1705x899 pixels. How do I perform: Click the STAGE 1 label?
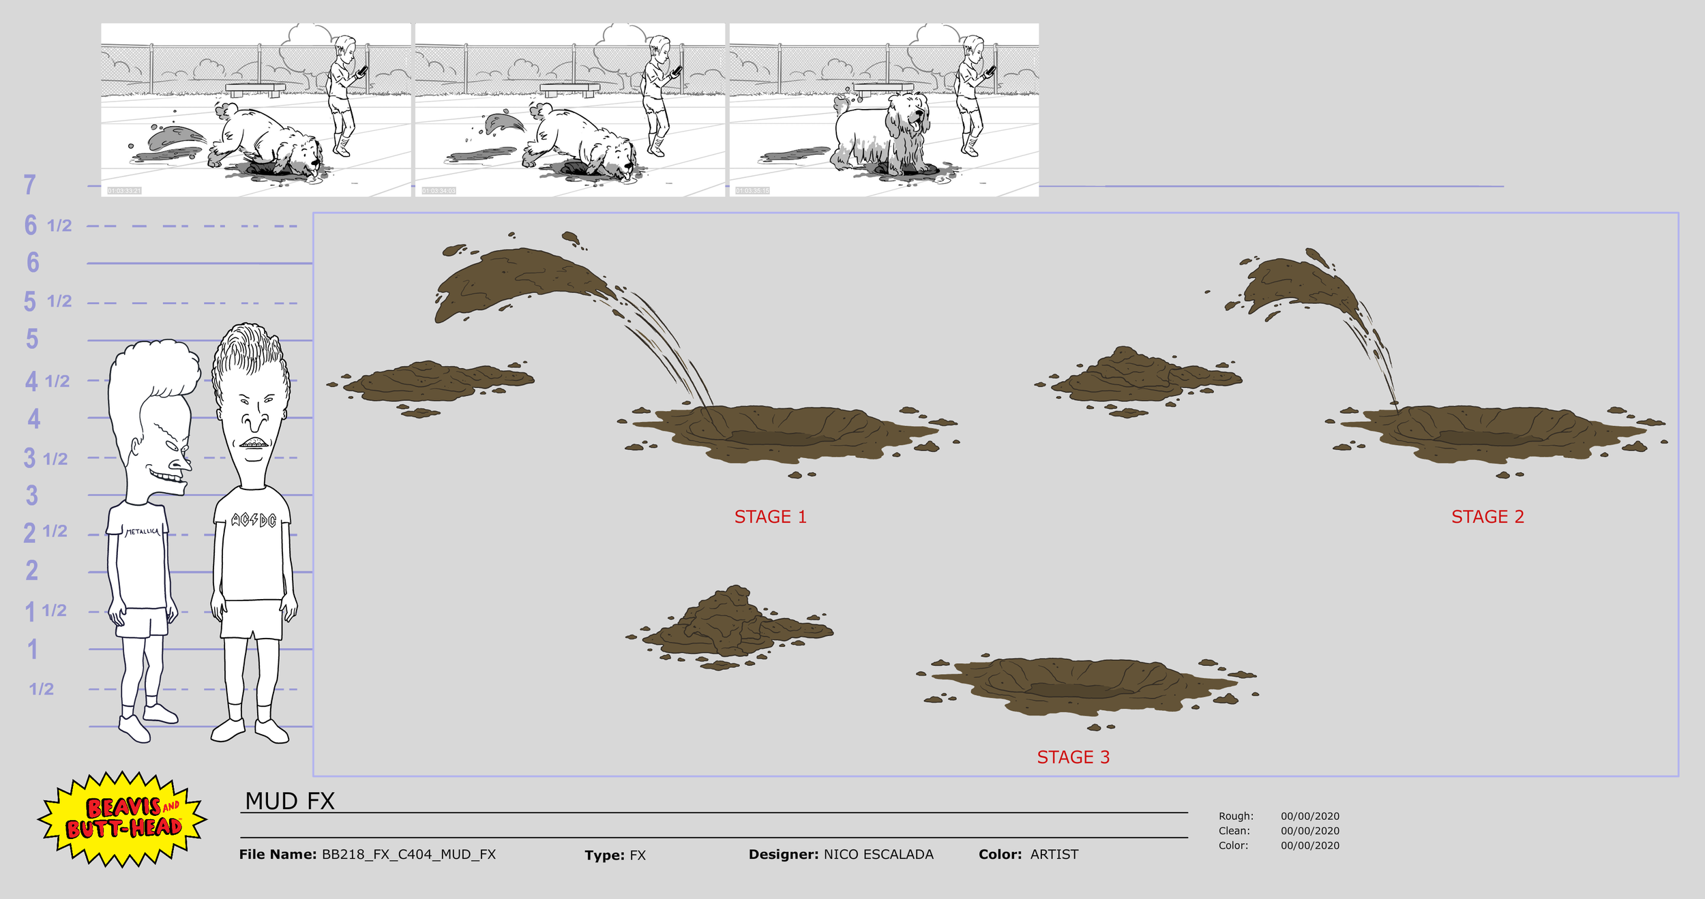coord(770,517)
